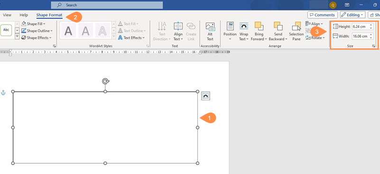
Task: Click the Shape Outline pen icon
Action: pyautogui.click(x=24, y=31)
